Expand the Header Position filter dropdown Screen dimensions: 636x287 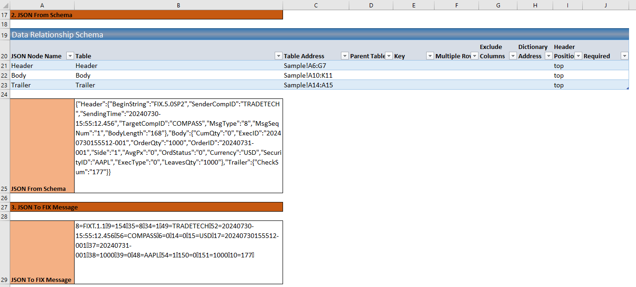point(578,56)
